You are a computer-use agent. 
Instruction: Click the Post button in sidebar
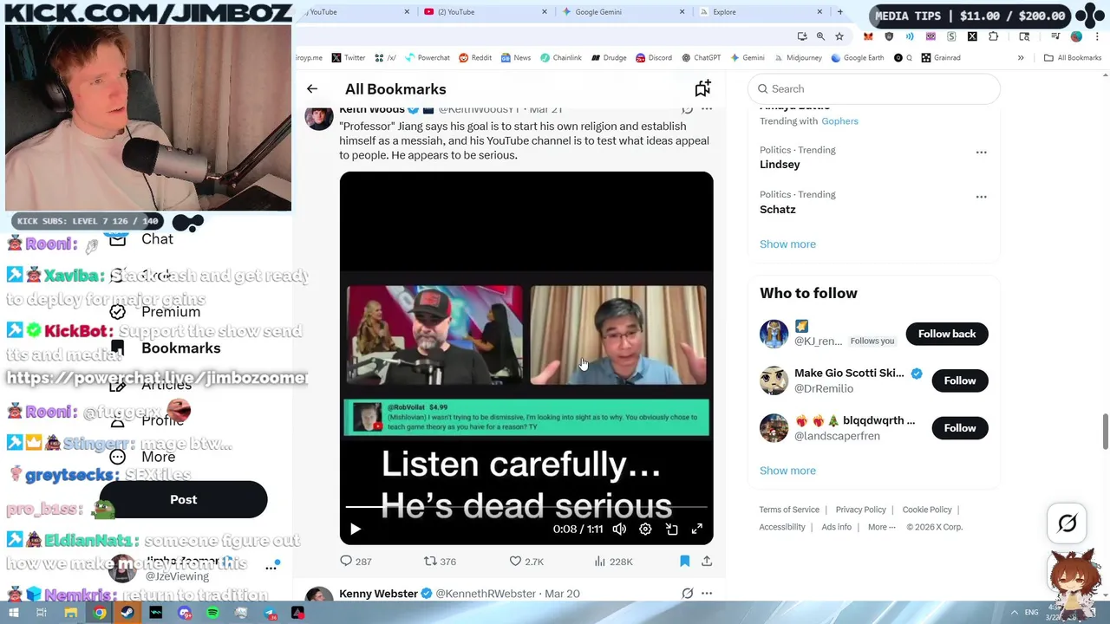tap(184, 500)
